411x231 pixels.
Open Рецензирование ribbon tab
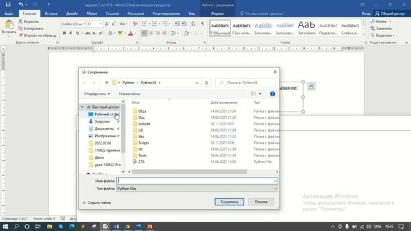pos(166,13)
